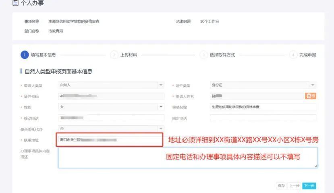The width and height of the screenshot is (334, 193).
Task: Focus the 申请人姓名 input field
Action: pyautogui.click(x=257, y=96)
